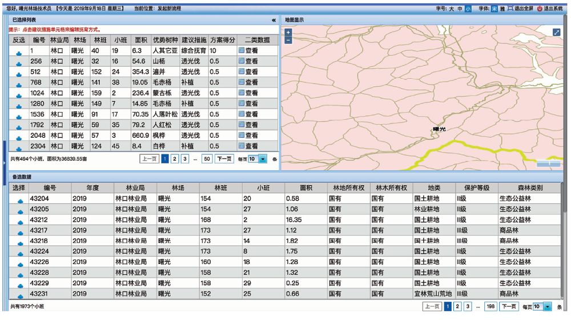Viewport: 571px width, 320px height.
Task: Switch font to 雅
Action: [502, 9]
